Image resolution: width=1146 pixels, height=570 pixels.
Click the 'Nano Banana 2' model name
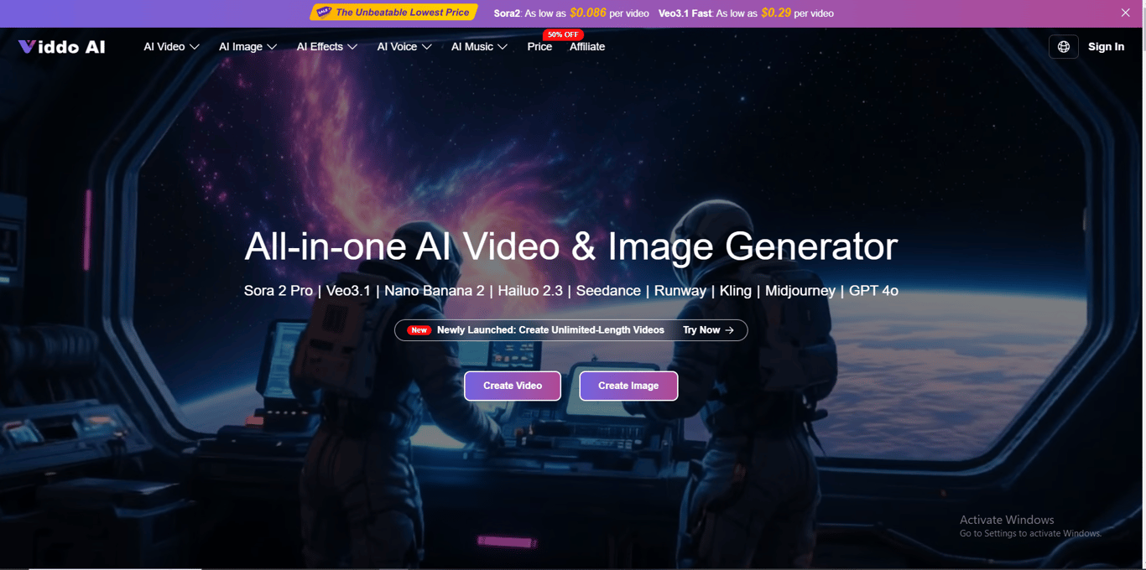[435, 291]
